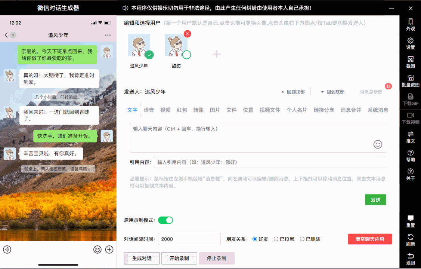This screenshot has width=421, height=269.
Task: Click the 截图 screenshot icon
Action: pos(410,59)
